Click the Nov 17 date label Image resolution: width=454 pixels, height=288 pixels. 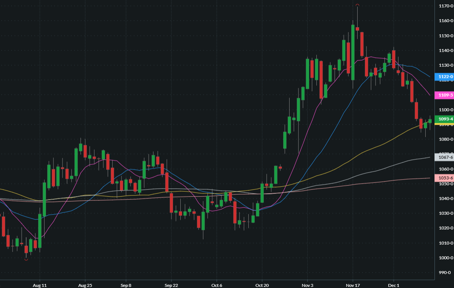352,285
